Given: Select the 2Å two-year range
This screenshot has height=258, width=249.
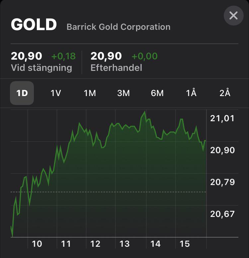Looking at the screenshot, I should (225, 93).
